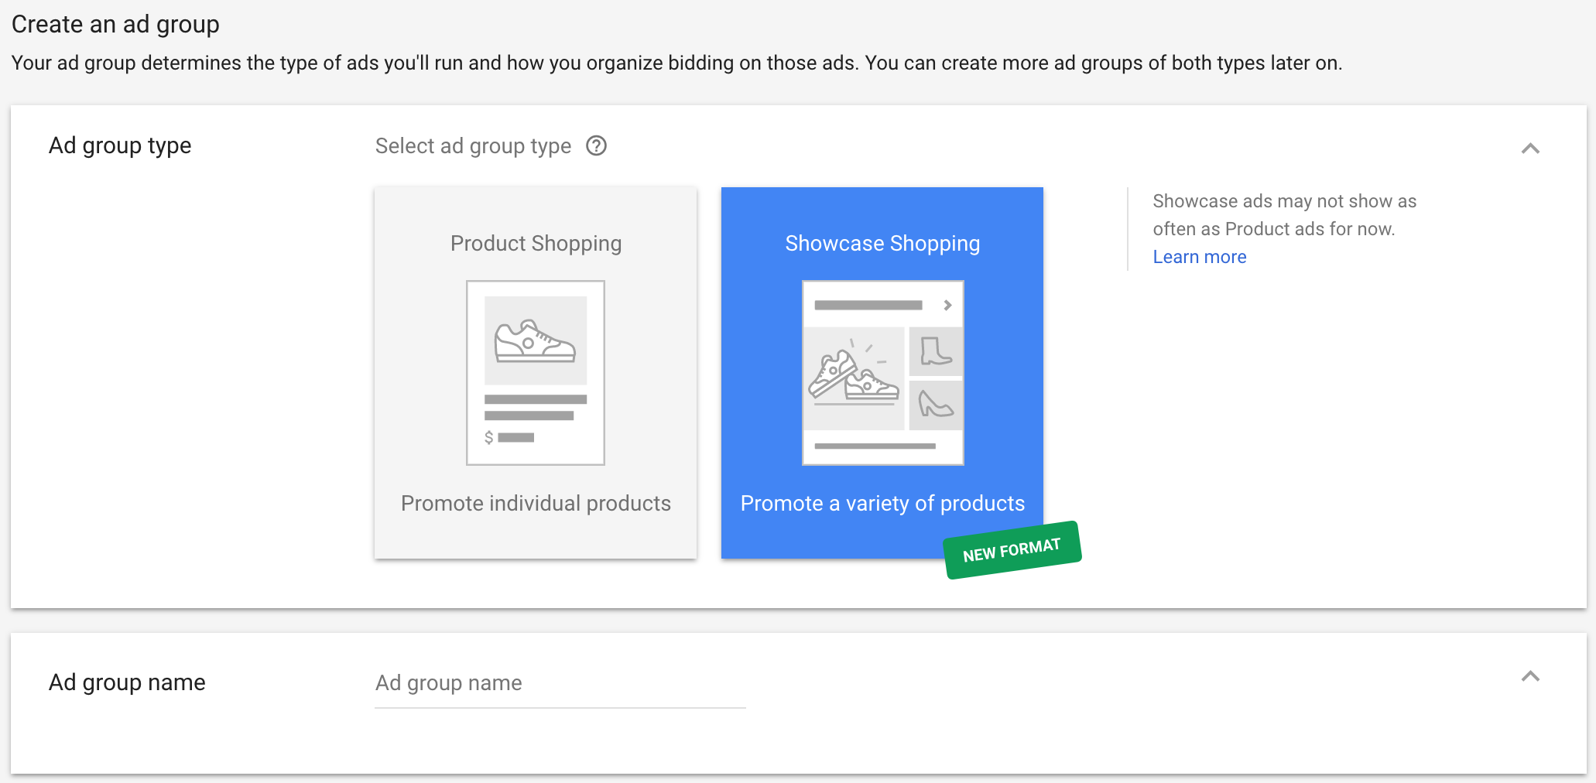
Task: Click the sneaker illustration in Product Shopping
Action: [535, 341]
